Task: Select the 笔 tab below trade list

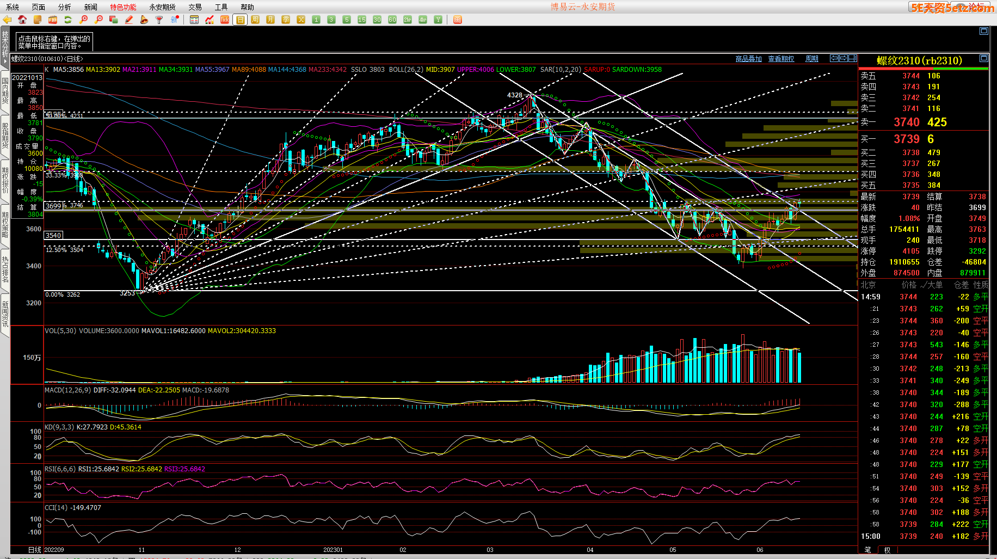Action: coord(867,550)
